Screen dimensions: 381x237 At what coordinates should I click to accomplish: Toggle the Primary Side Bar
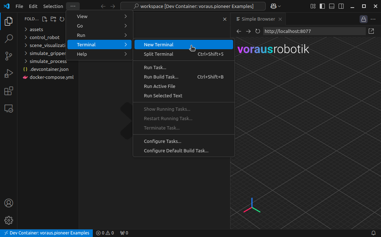(x=322, y=6)
